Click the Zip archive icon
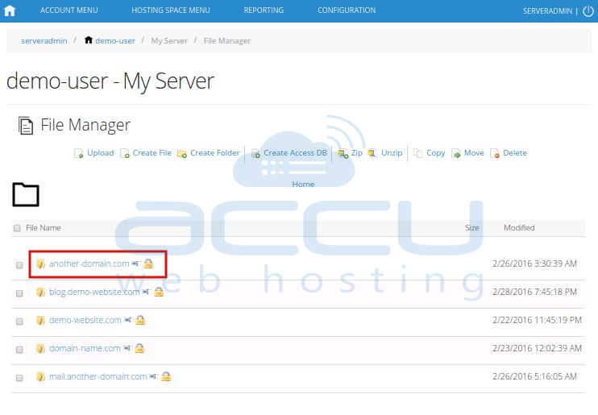 [343, 153]
